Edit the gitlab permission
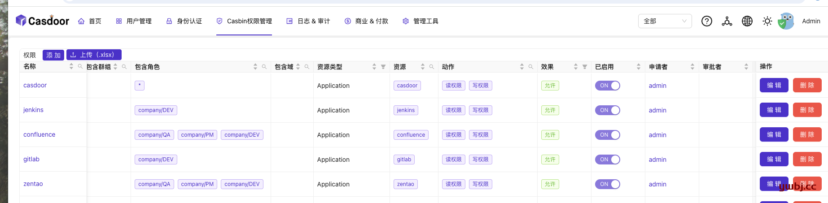Image resolution: width=828 pixels, height=203 pixels. pos(774,159)
